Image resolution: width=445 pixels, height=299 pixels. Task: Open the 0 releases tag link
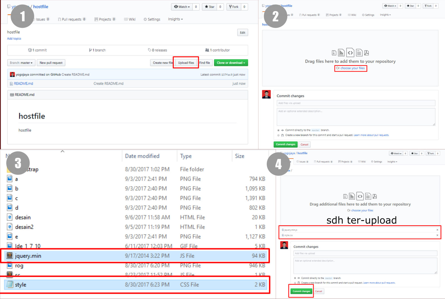(157, 50)
